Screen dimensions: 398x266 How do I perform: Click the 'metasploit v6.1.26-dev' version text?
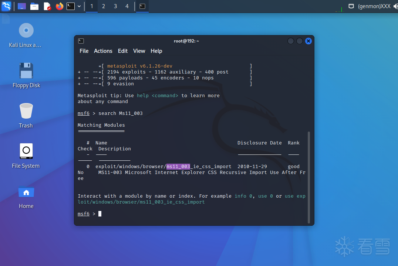[x=139, y=66]
